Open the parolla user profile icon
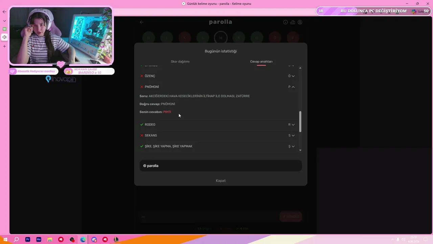433x244 pixels. (x=300, y=22)
